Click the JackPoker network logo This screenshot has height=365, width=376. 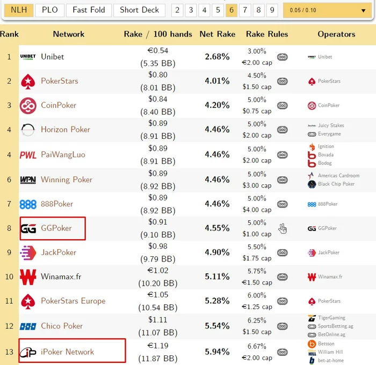pos(28,253)
